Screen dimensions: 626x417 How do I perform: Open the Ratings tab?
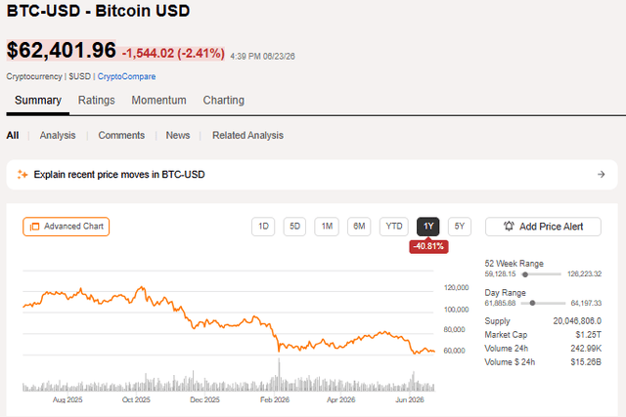(x=96, y=101)
